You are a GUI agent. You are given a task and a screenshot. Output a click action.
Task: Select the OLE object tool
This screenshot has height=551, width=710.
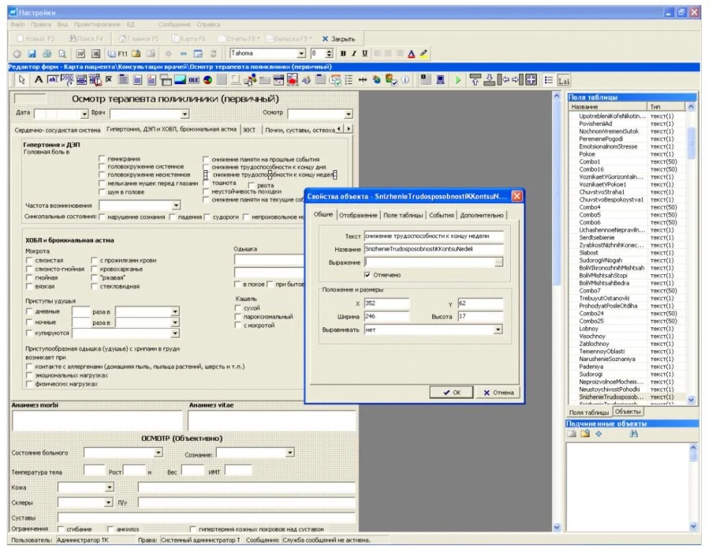tap(194, 80)
